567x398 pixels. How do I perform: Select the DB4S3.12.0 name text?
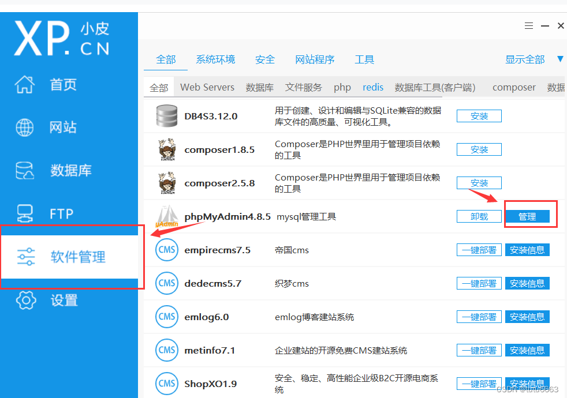(x=211, y=116)
